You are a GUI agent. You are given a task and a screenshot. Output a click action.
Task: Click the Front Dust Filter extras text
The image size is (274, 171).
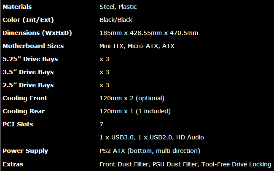(124, 164)
